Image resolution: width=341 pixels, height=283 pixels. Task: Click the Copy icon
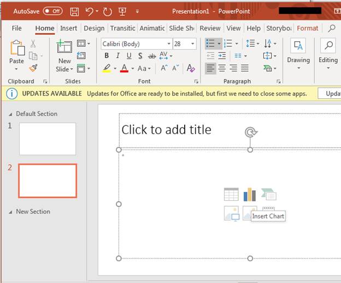(x=33, y=56)
